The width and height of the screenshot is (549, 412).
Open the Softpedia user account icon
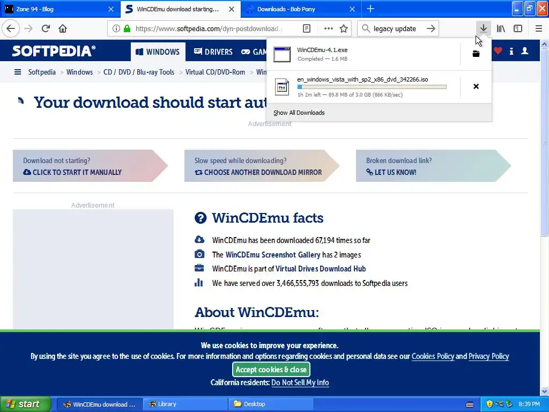525,51
